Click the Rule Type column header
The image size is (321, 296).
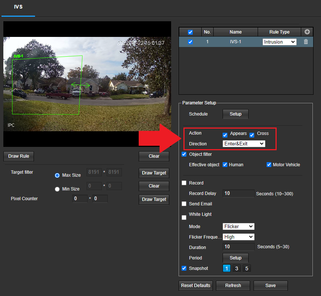279,32
